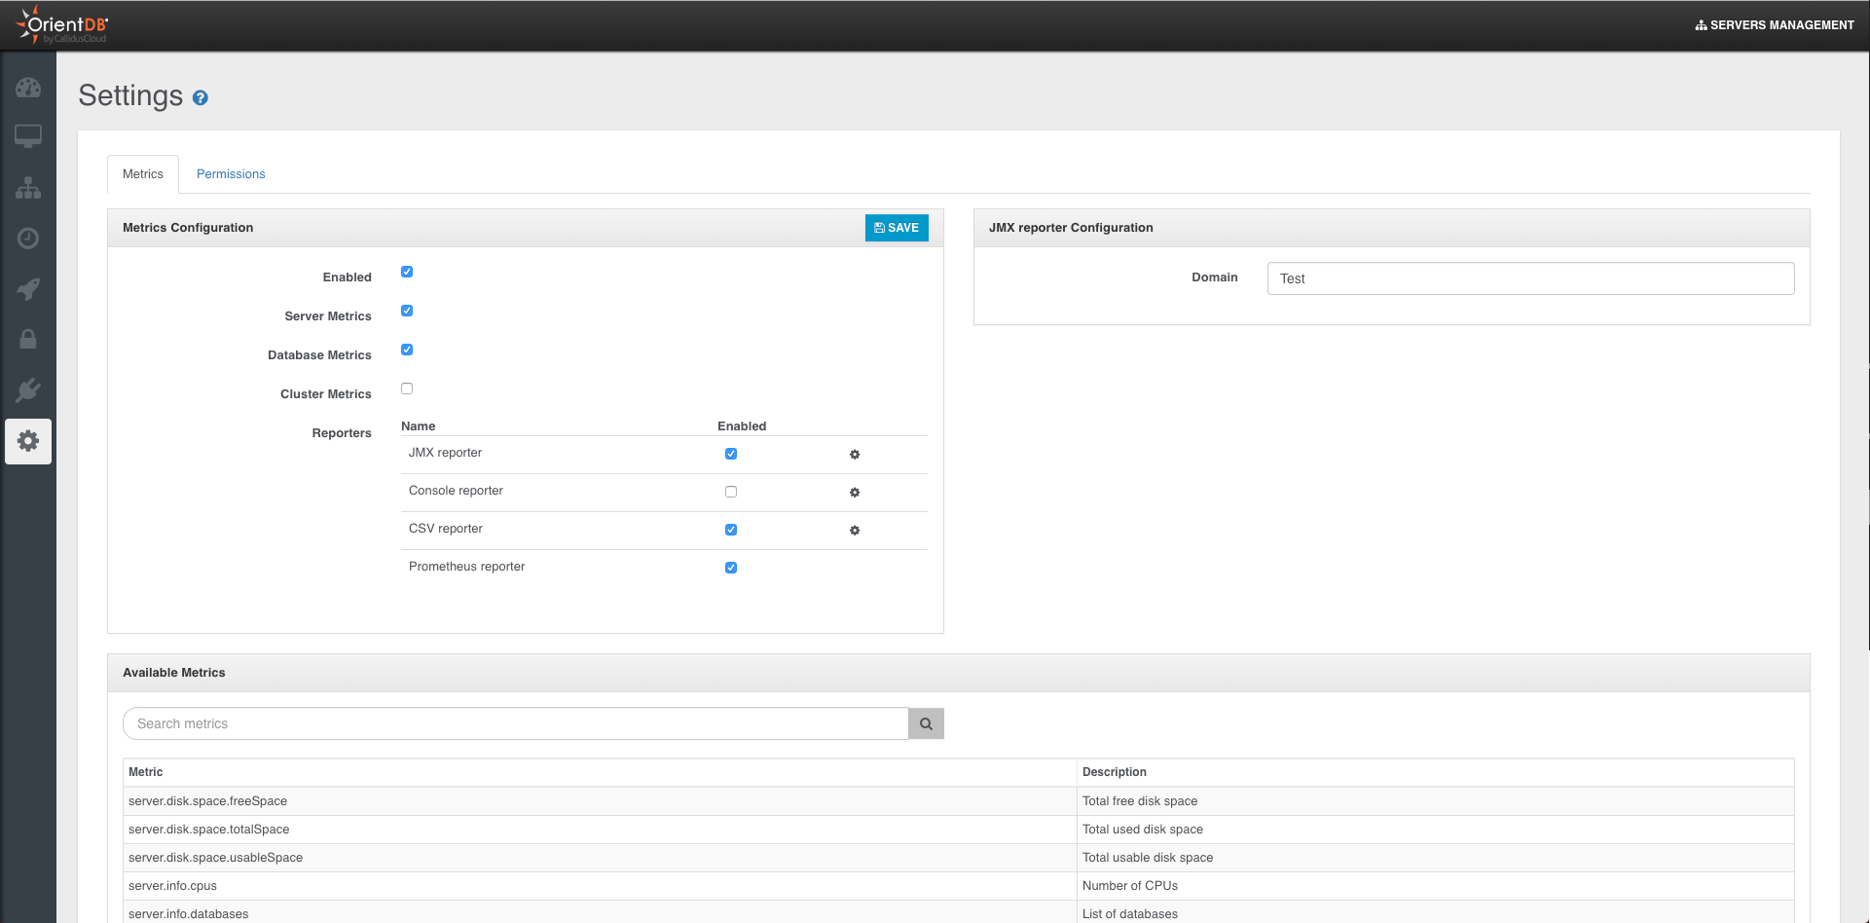Open the cluster sitemap icon in sidebar
Image resolution: width=1870 pixels, height=923 pixels.
click(28, 188)
